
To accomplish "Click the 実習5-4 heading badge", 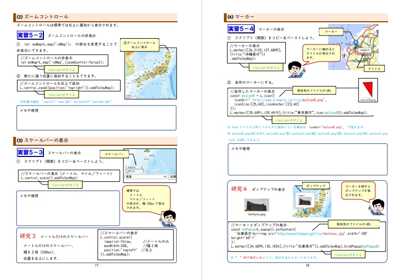I will (241, 29).
